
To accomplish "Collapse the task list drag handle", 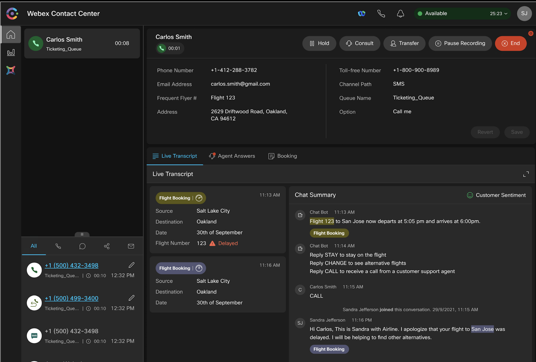I will [82, 234].
